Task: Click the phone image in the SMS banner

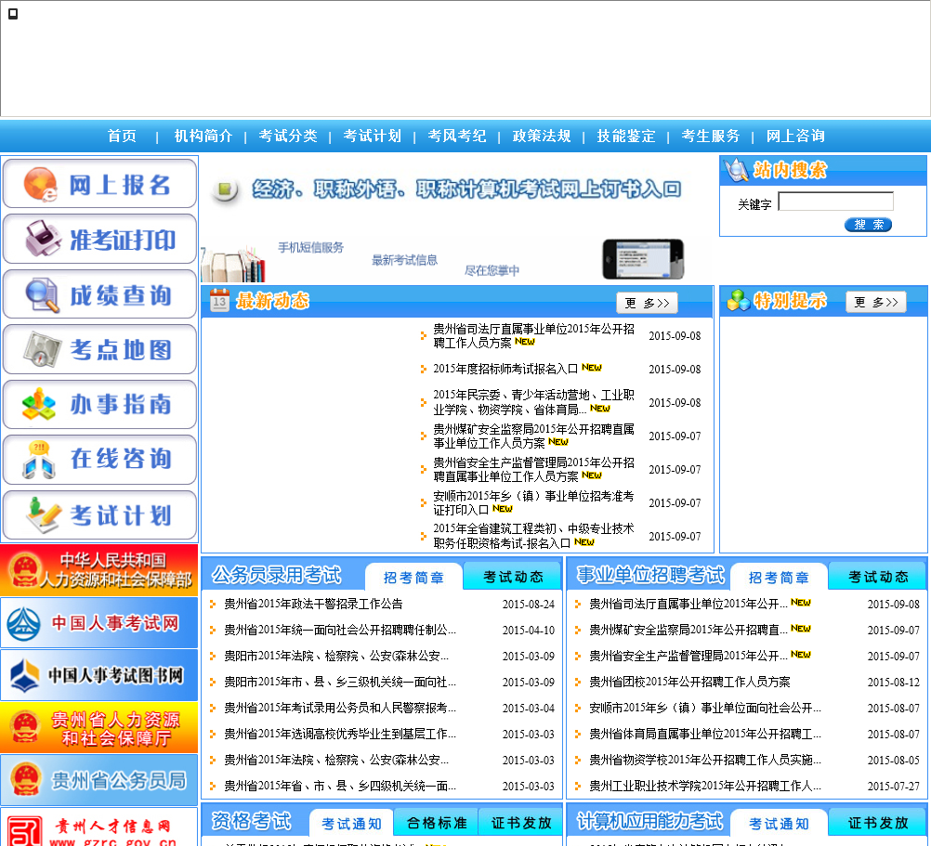Action: [643, 259]
